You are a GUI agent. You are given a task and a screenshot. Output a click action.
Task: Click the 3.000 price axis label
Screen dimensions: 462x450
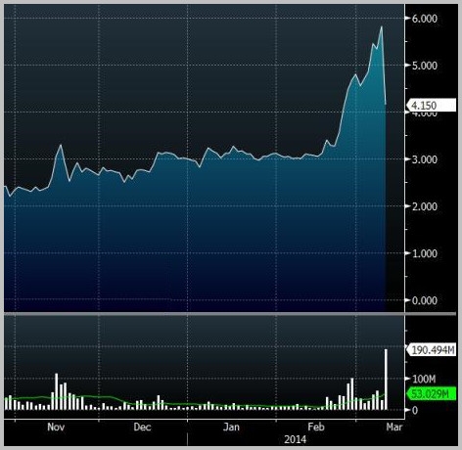pos(425,159)
